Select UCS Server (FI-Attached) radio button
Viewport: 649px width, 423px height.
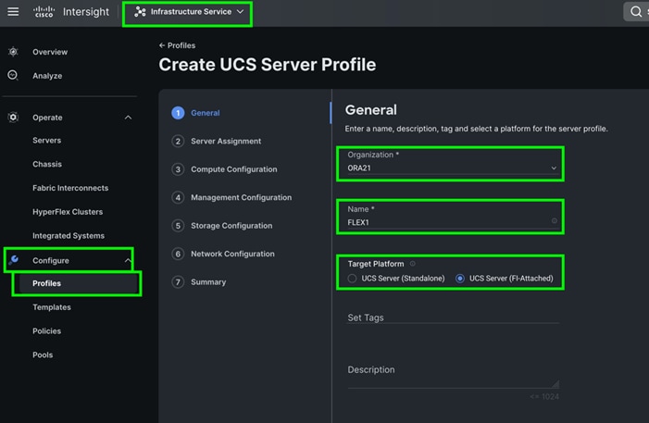point(460,279)
